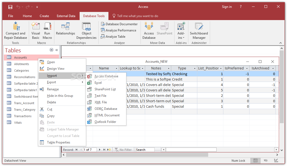This screenshot has height=166, width=287.
Task: Click the Help question mark
Action: [x=241, y=7]
